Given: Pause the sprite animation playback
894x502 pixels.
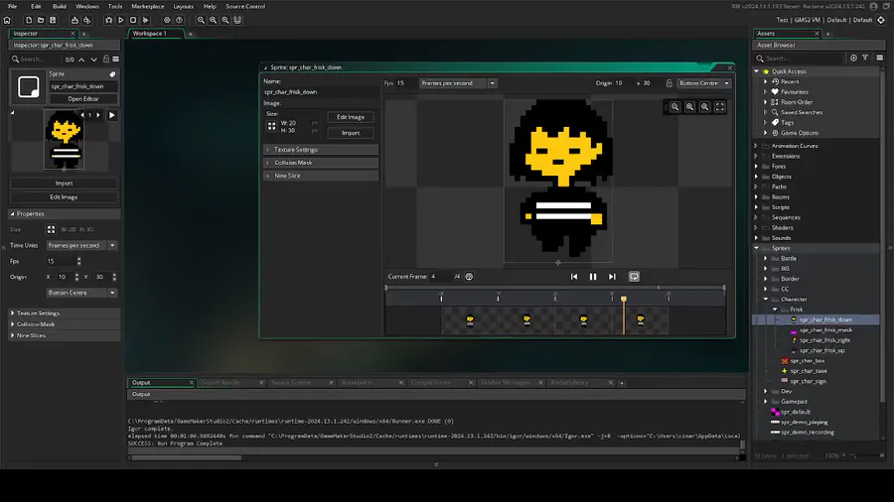Looking at the screenshot, I should (593, 277).
